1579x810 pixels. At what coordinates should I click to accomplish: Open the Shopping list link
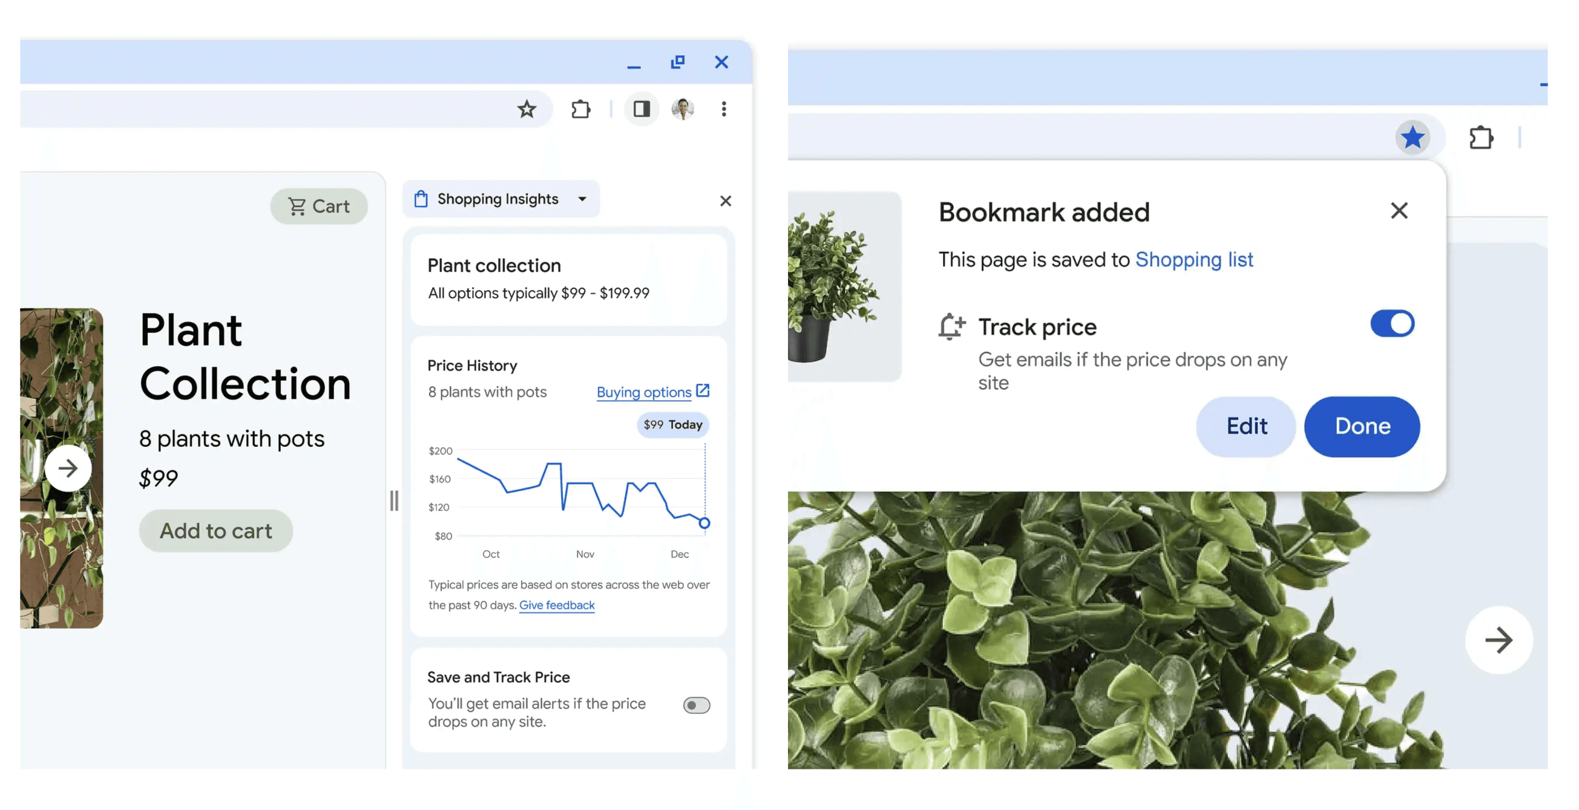1193,259
